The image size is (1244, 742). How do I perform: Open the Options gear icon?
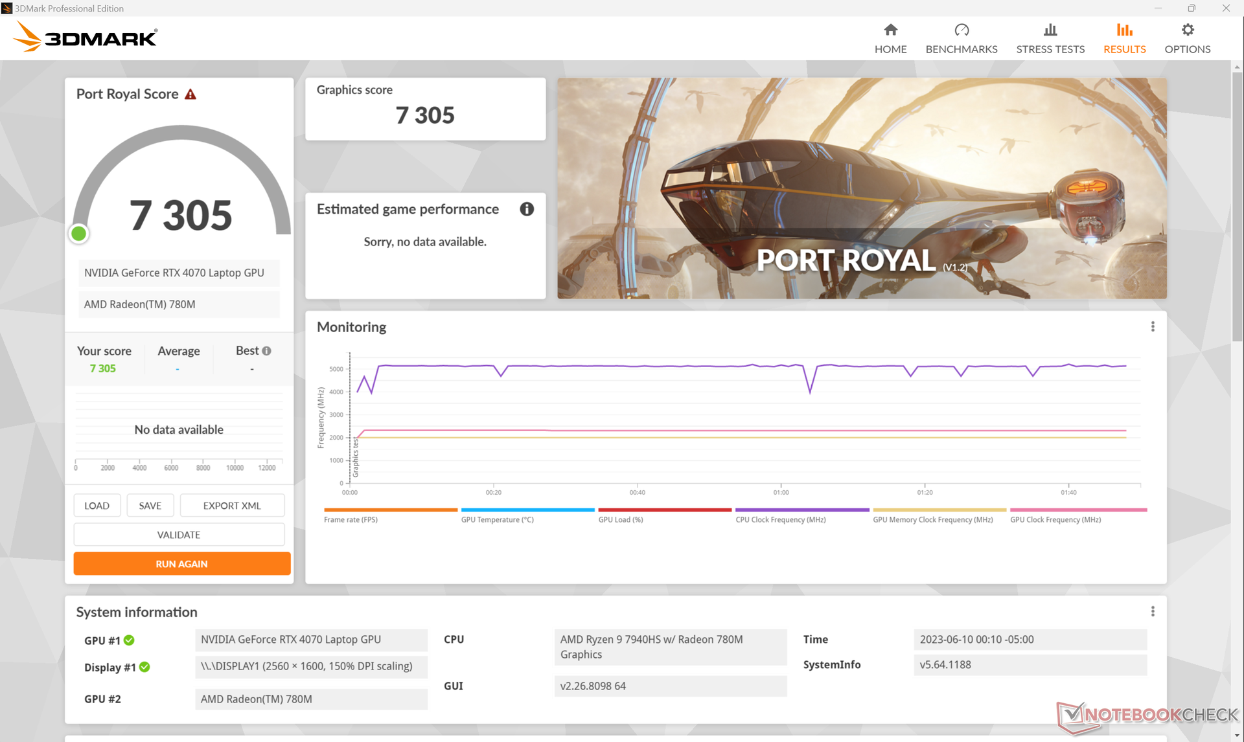click(1187, 30)
